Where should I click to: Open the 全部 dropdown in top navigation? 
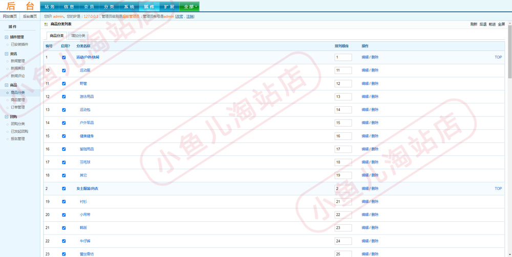[189, 7]
